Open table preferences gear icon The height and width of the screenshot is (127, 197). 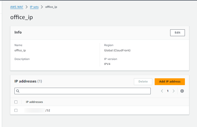pyautogui.click(x=182, y=91)
